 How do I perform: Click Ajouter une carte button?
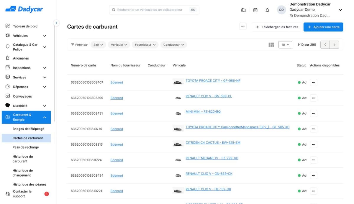click(323, 27)
